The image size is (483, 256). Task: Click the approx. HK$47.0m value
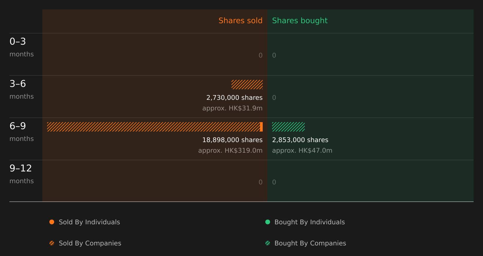point(302,150)
